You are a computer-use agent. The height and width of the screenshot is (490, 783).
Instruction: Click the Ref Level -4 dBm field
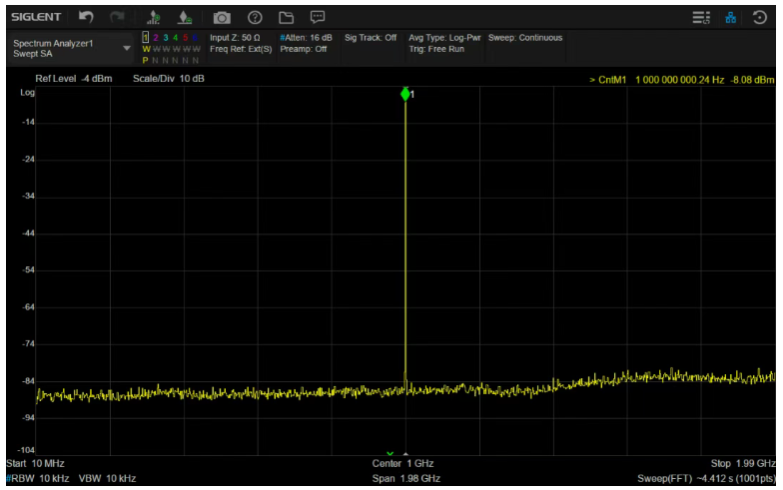pyautogui.click(x=74, y=79)
